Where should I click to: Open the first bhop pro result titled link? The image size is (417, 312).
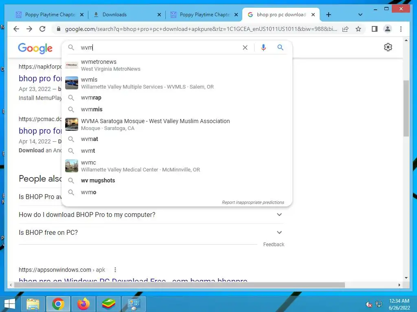pyautogui.click(x=40, y=78)
